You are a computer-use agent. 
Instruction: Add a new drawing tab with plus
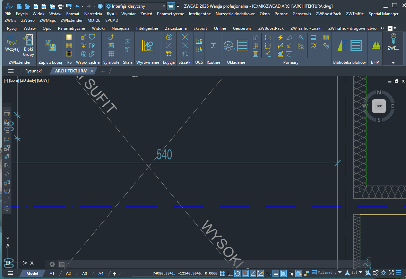point(103,71)
